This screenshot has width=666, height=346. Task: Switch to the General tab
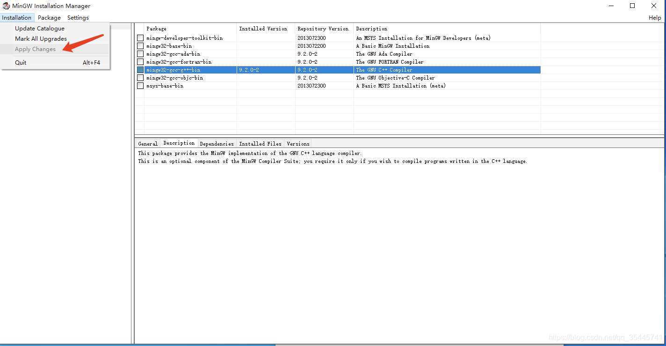click(x=148, y=144)
